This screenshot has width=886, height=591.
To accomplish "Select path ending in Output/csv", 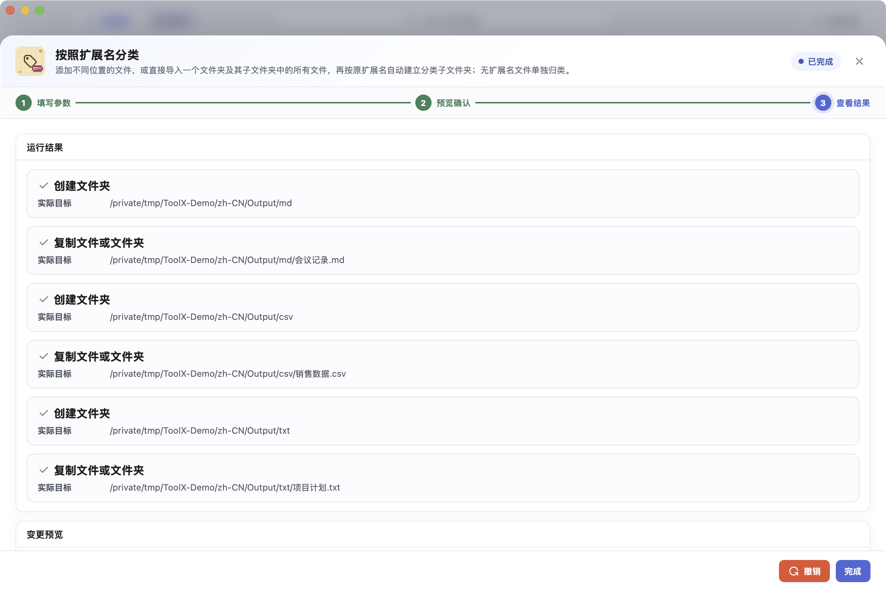I will point(202,317).
